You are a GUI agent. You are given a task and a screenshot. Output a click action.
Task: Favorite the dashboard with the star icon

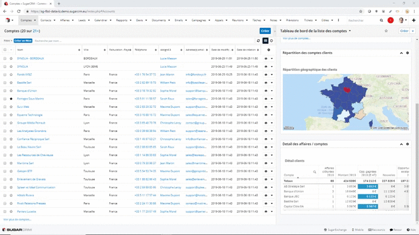[x=386, y=31]
